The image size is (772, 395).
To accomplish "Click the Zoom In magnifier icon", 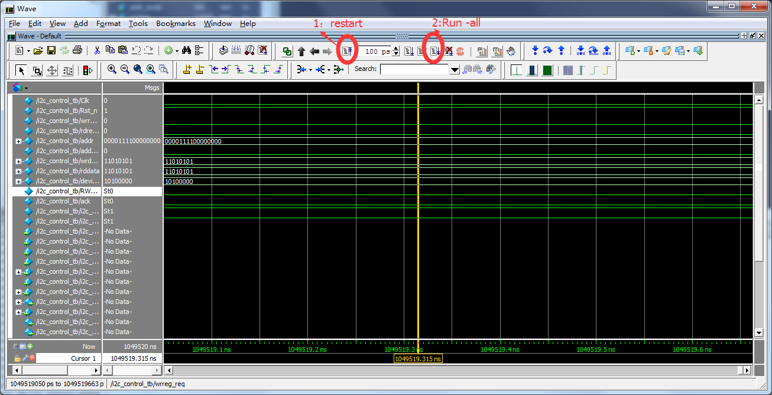I will (112, 70).
